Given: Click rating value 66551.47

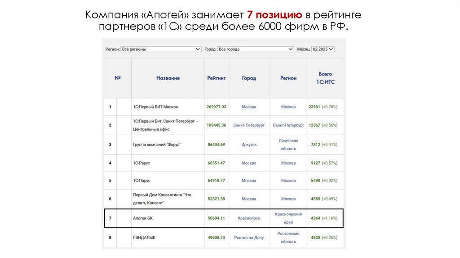Looking at the screenshot, I should pyautogui.click(x=216, y=163).
